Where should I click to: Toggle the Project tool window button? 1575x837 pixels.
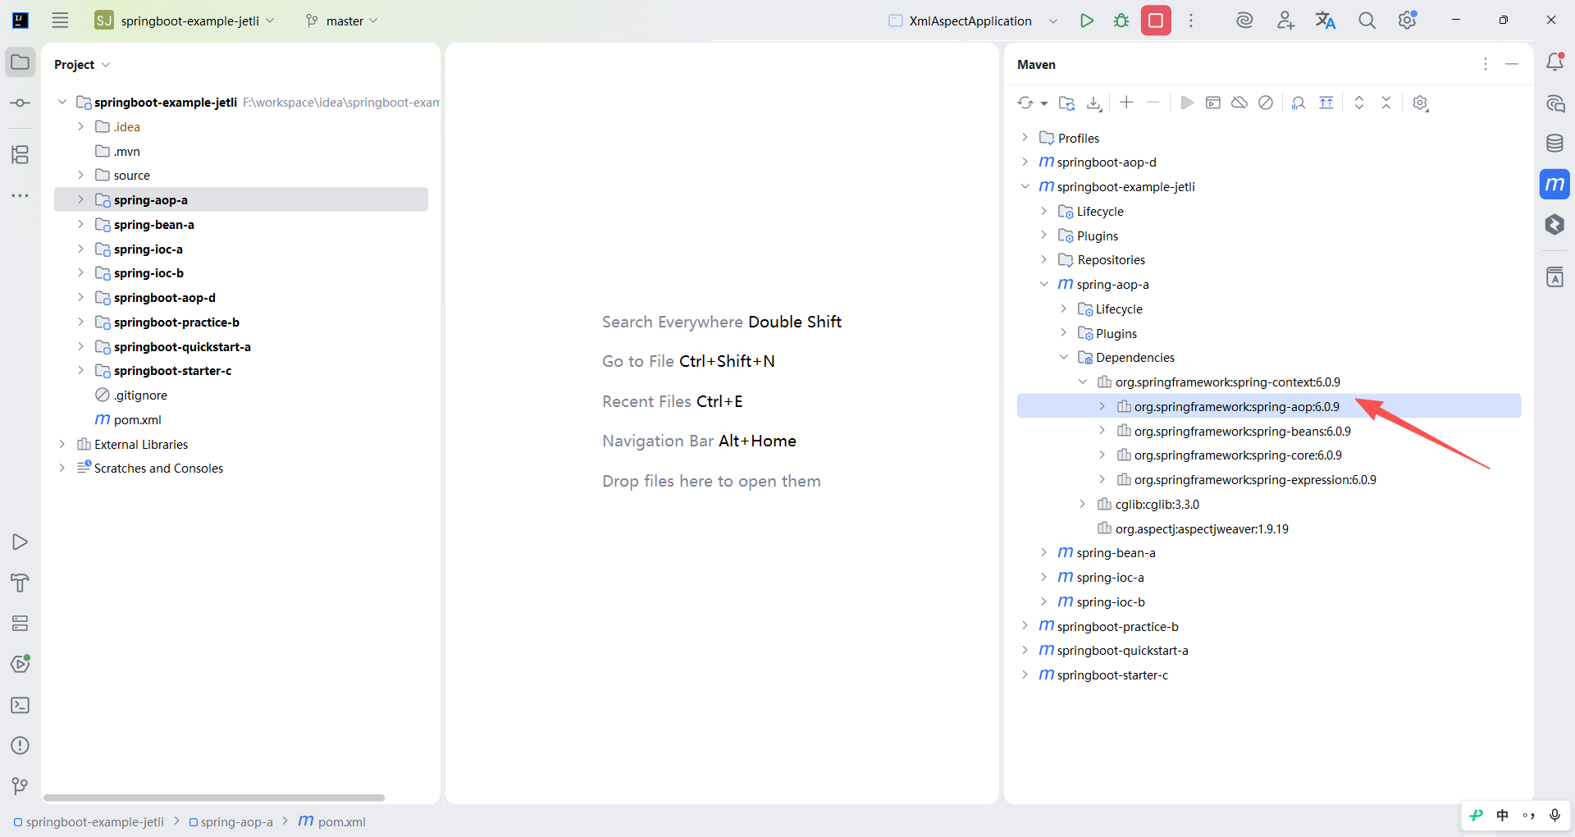point(21,62)
